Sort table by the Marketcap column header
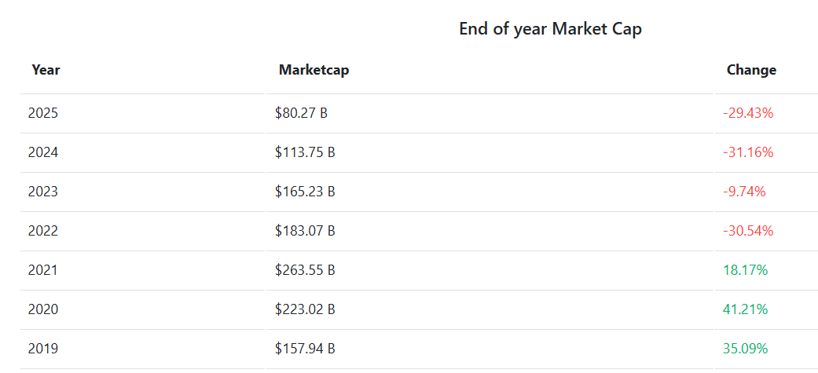Screen dimensions: 818x373 pos(314,70)
